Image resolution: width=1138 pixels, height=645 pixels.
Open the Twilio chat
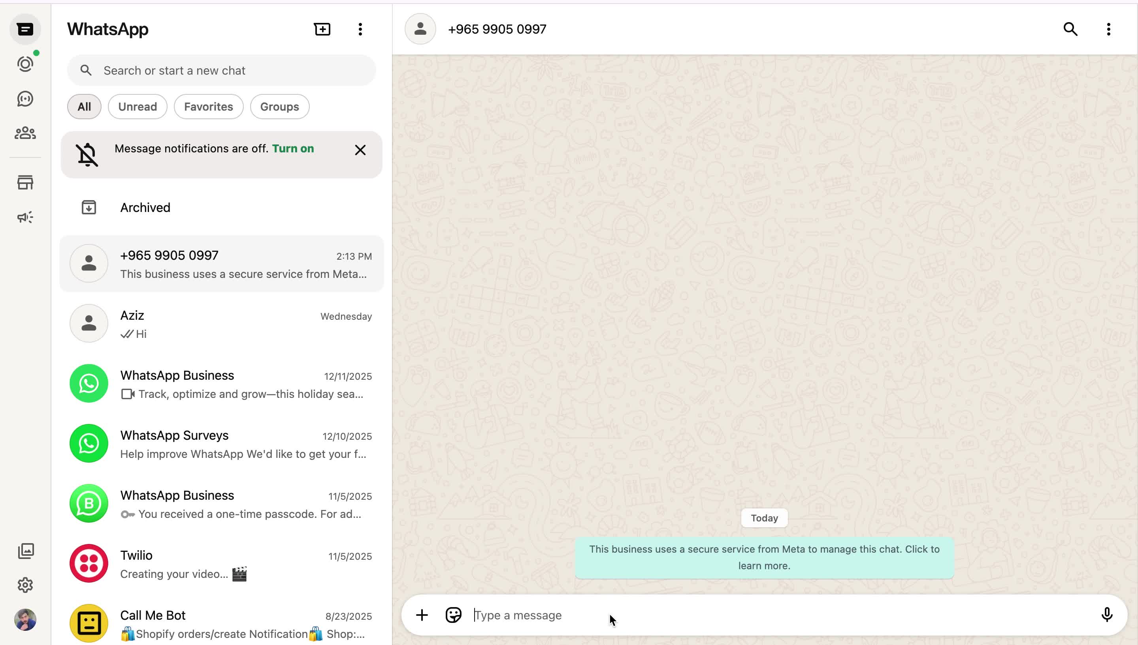(x=222, y=564)
